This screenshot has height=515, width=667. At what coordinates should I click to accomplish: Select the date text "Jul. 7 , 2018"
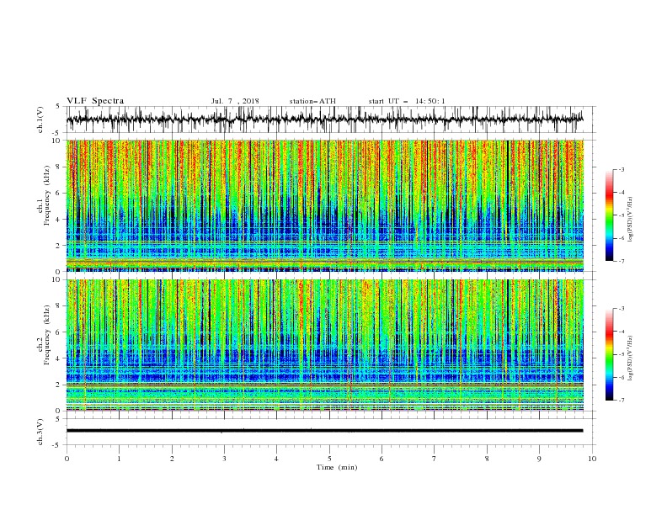235,101
